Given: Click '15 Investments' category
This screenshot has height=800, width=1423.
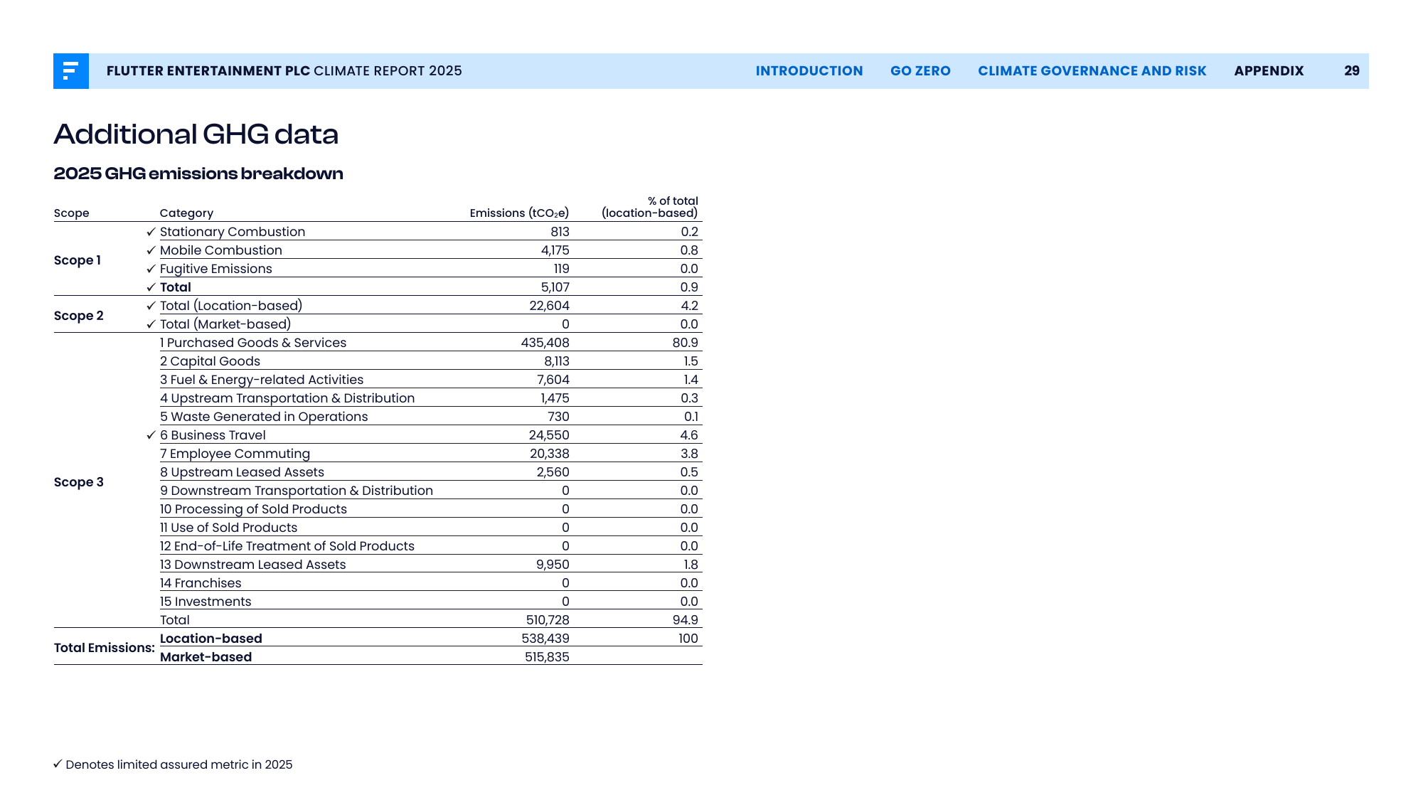Looking at the screenshot, I should point(206,602).
